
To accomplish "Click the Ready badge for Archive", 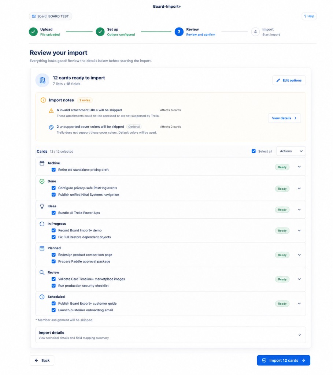I will (x=282, y=167).
